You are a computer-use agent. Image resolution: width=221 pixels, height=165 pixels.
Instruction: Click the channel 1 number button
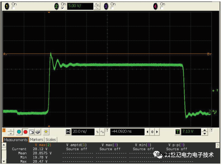tap(7, 6)
